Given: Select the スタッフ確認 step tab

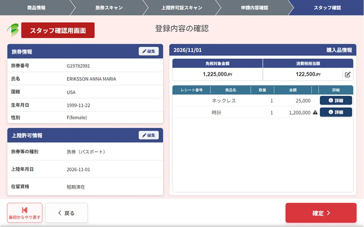Looking at the screenshot, I should (x=327, y=8).
